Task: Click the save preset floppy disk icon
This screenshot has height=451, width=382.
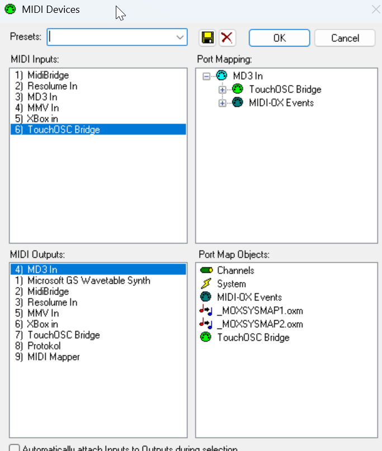Action: tap(207, 38)
